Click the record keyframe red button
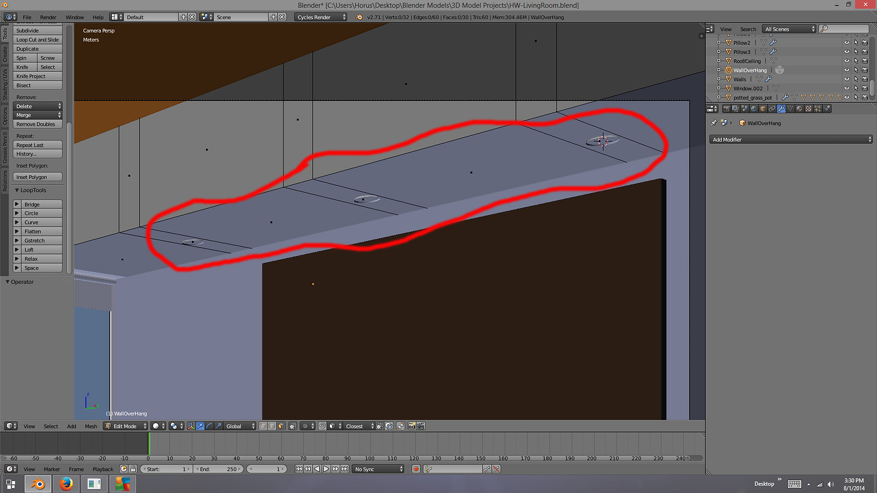877x493 pixels. coord(416,469)
